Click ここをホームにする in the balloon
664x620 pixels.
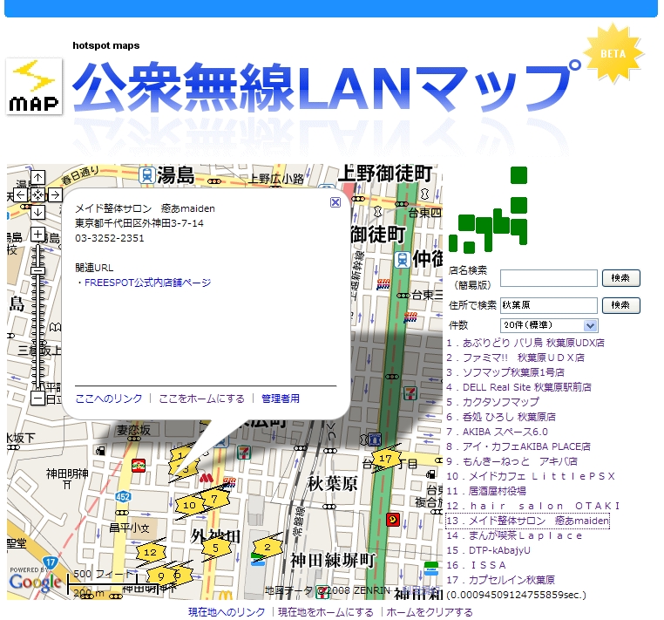(x=201, y=399)
